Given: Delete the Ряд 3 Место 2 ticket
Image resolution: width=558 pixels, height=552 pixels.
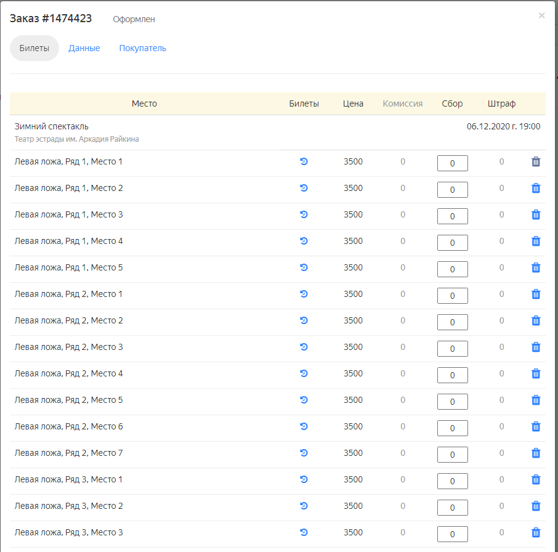Looking at the screenshot, I should 536,506.
